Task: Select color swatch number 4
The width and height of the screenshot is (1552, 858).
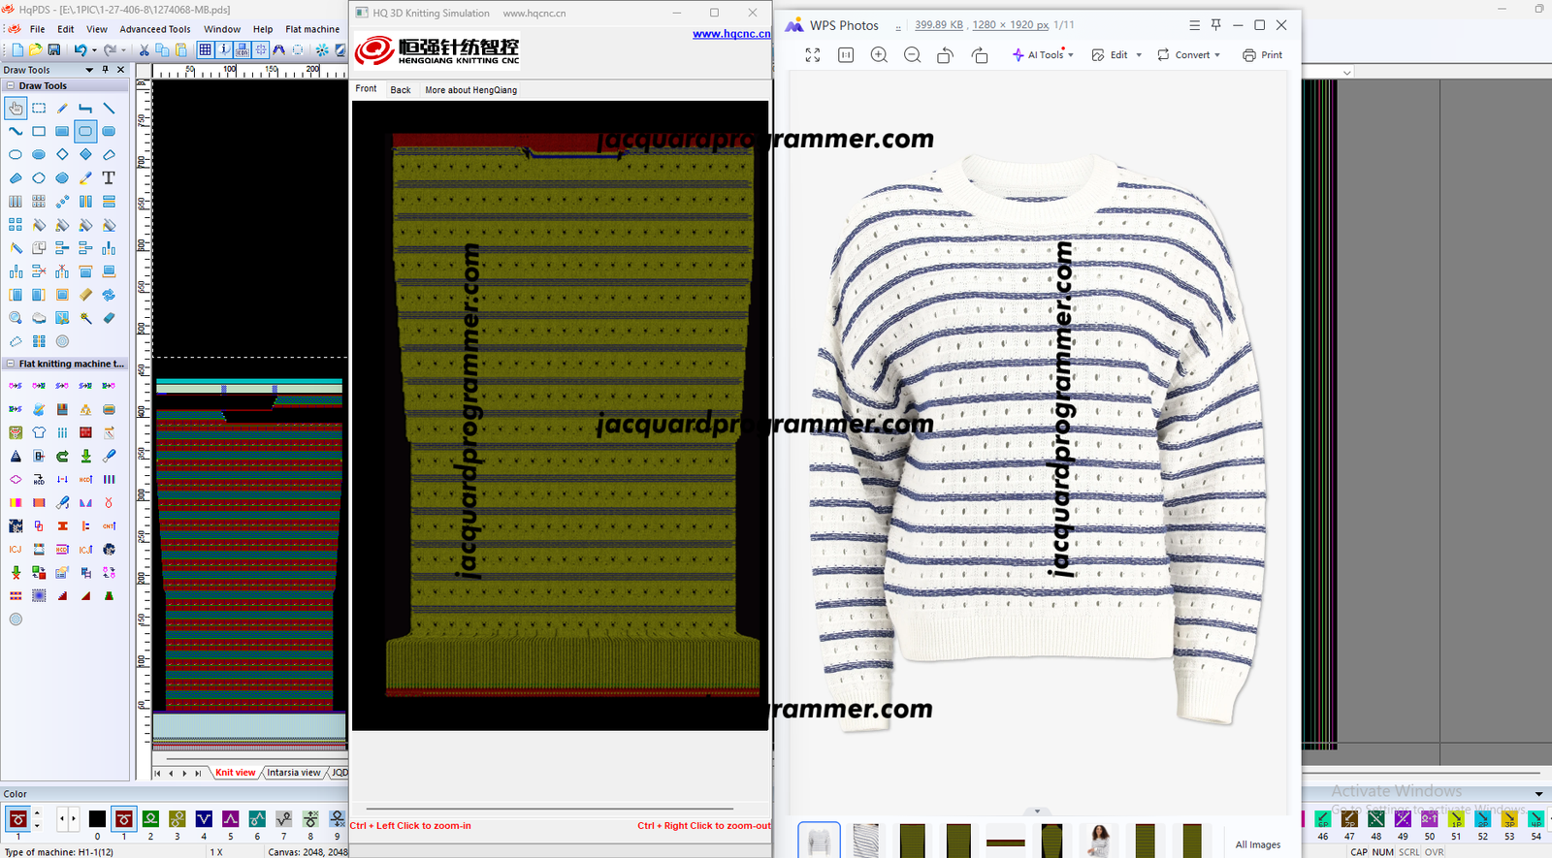Action: 204,819
